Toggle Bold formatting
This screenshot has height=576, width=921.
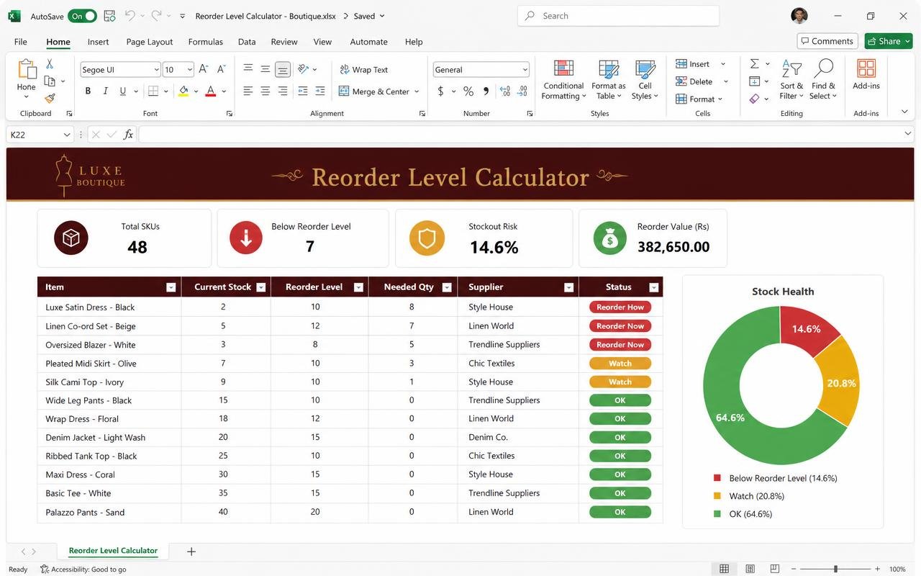point(88,91)
